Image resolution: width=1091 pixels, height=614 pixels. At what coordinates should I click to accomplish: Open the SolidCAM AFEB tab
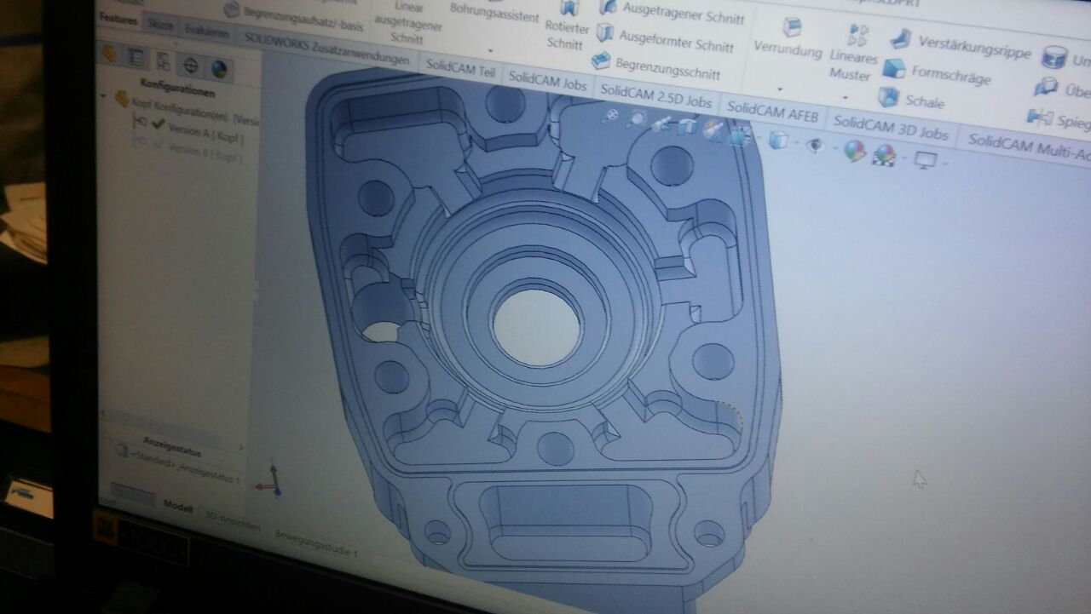tap(771, 113)
